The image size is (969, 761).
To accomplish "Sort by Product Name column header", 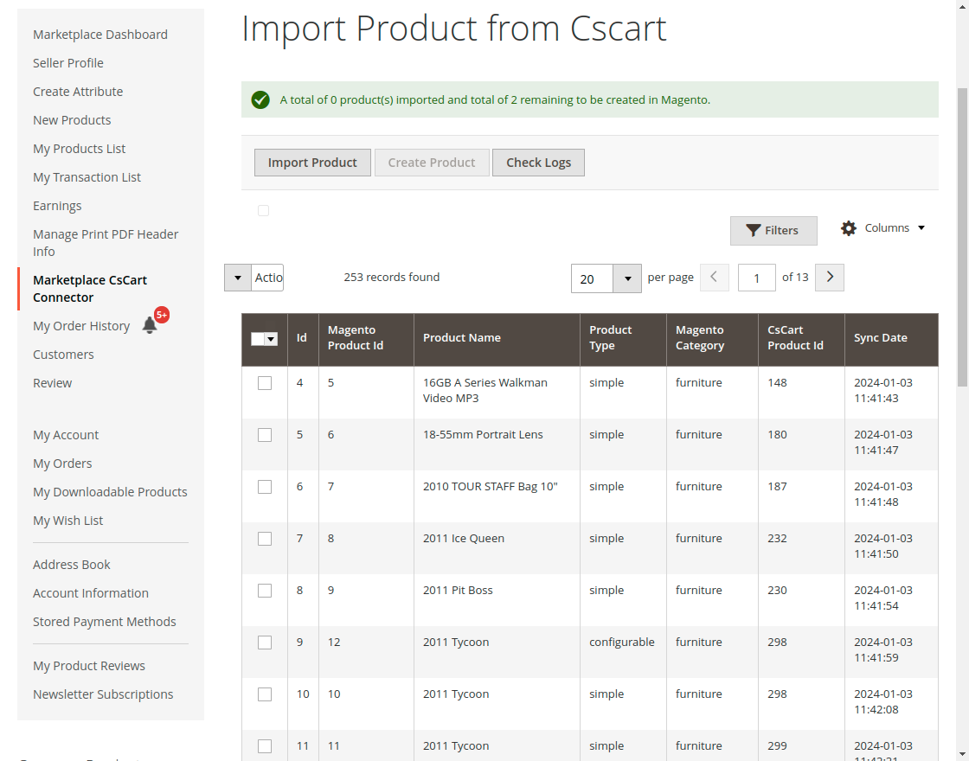I will click(x=462, y=338).
